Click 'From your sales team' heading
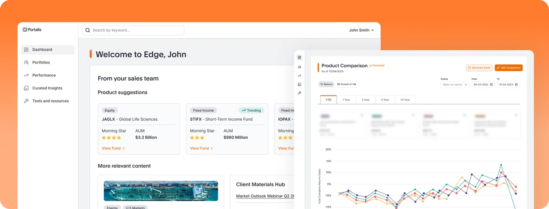 click(x=128, y=79)
